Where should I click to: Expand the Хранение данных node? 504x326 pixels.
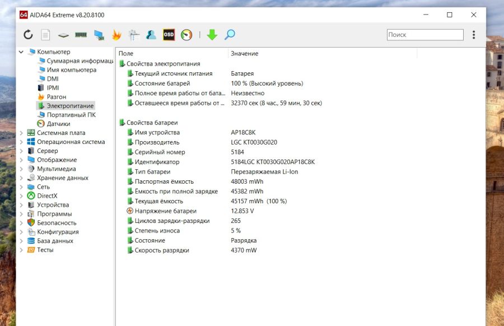pos(21,178)
